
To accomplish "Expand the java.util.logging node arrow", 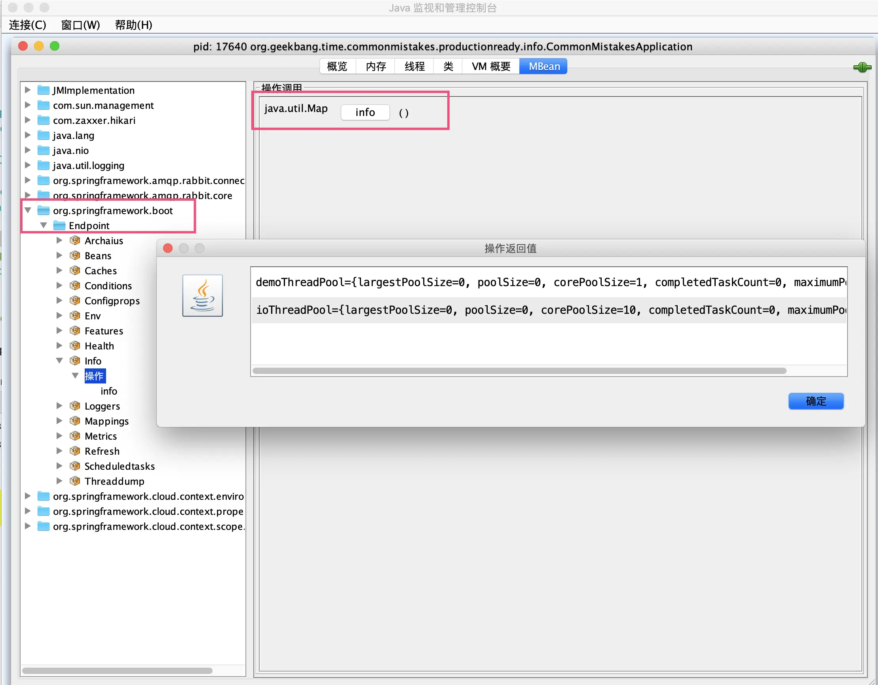I will click(x=27, y=165).
